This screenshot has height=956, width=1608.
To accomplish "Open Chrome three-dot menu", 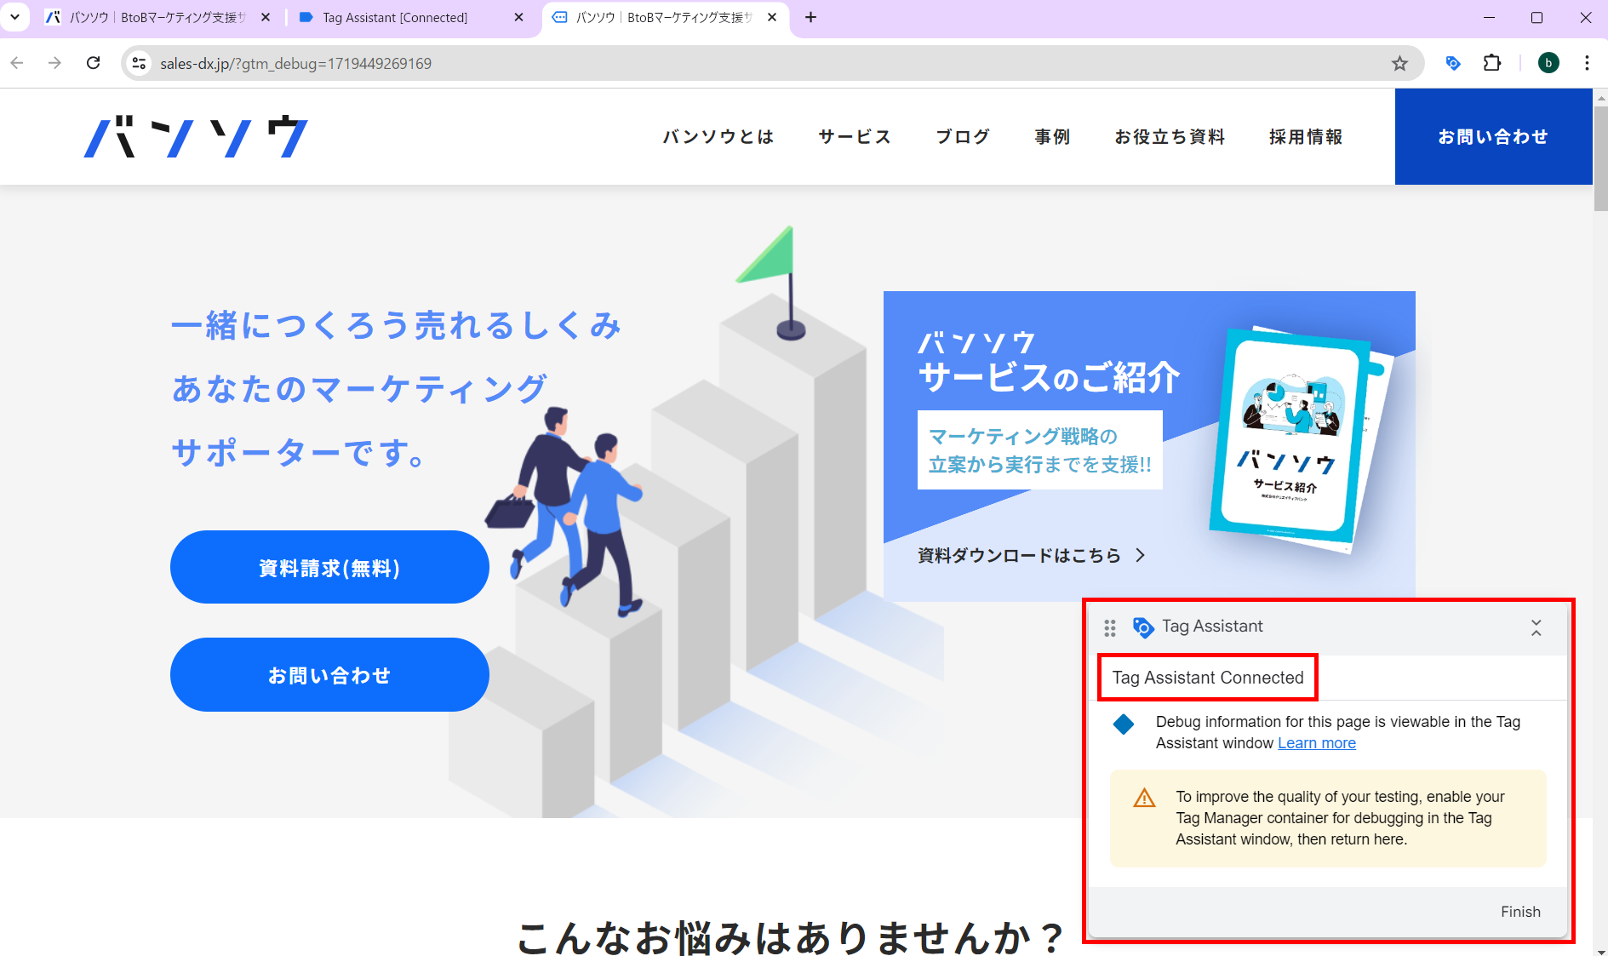I will (x=1587, y=63).
